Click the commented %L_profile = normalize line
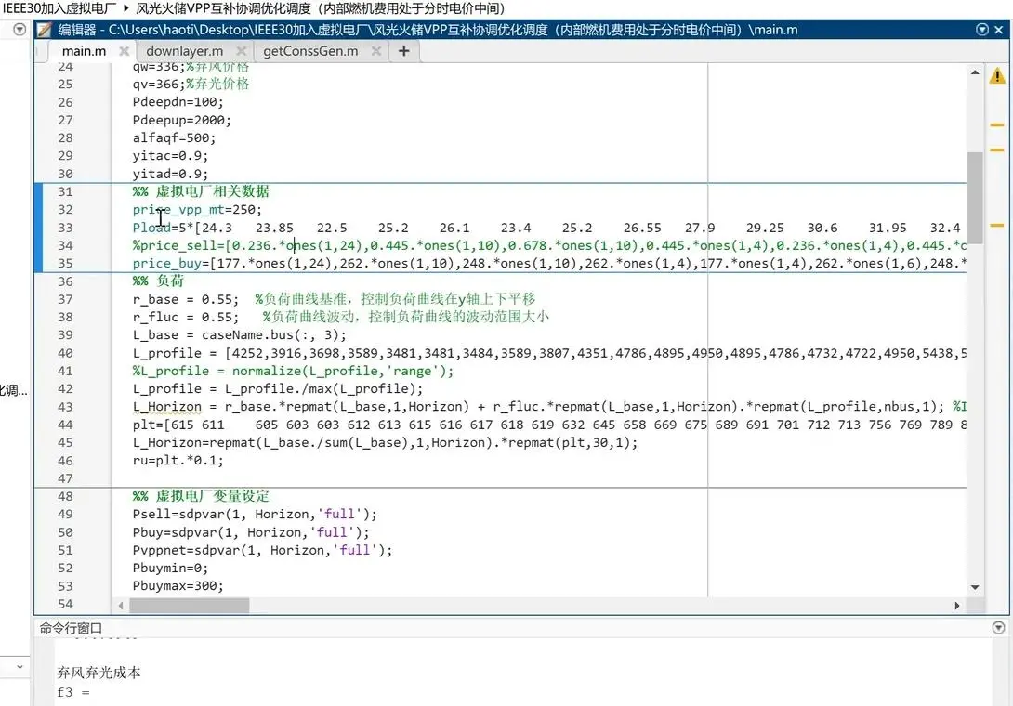Viewport: 1013px width, 706px height. [293, 371]
